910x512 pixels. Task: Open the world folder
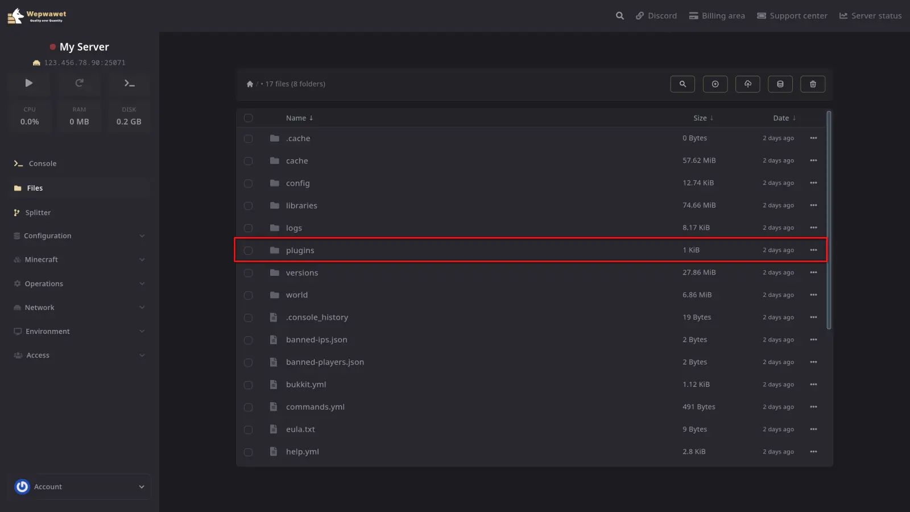[297, 295]
